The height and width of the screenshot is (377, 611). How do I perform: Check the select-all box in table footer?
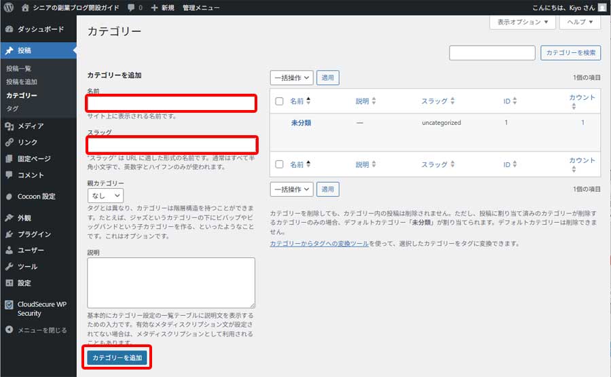point(279,164)
